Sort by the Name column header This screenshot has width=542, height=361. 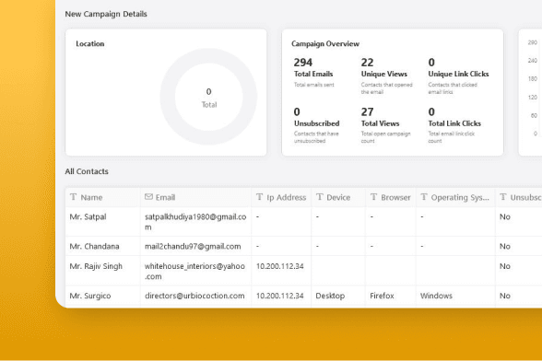tap(91, 197)
